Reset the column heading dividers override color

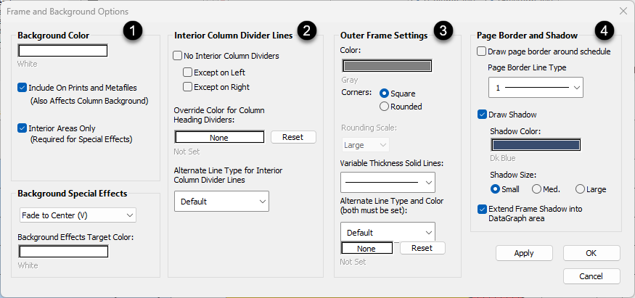pyautogui.click(x=293, y=137)
